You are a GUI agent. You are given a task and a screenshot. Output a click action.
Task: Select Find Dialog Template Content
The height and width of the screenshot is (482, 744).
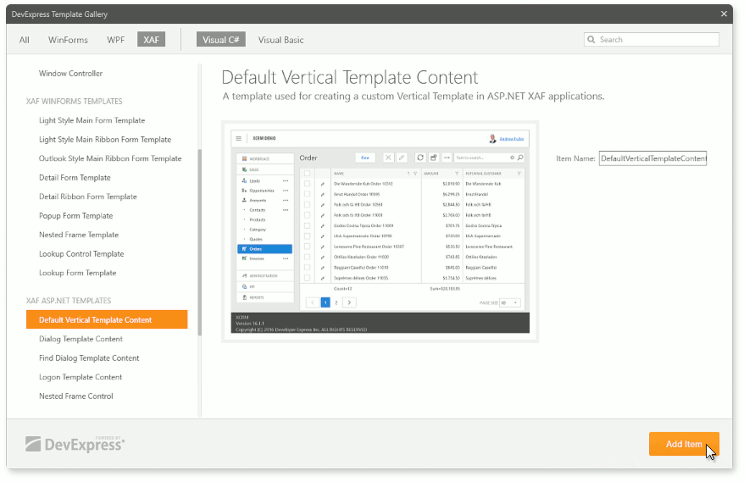[x=89, y=357]
